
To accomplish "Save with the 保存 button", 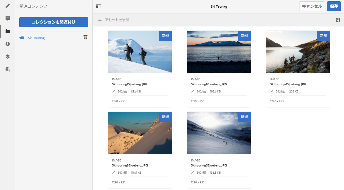I will click(x=334, y=6).
